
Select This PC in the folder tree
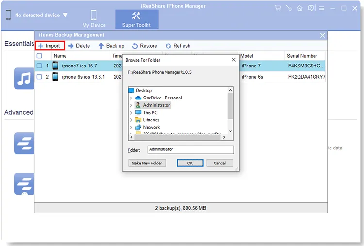[x=150, y=113]
